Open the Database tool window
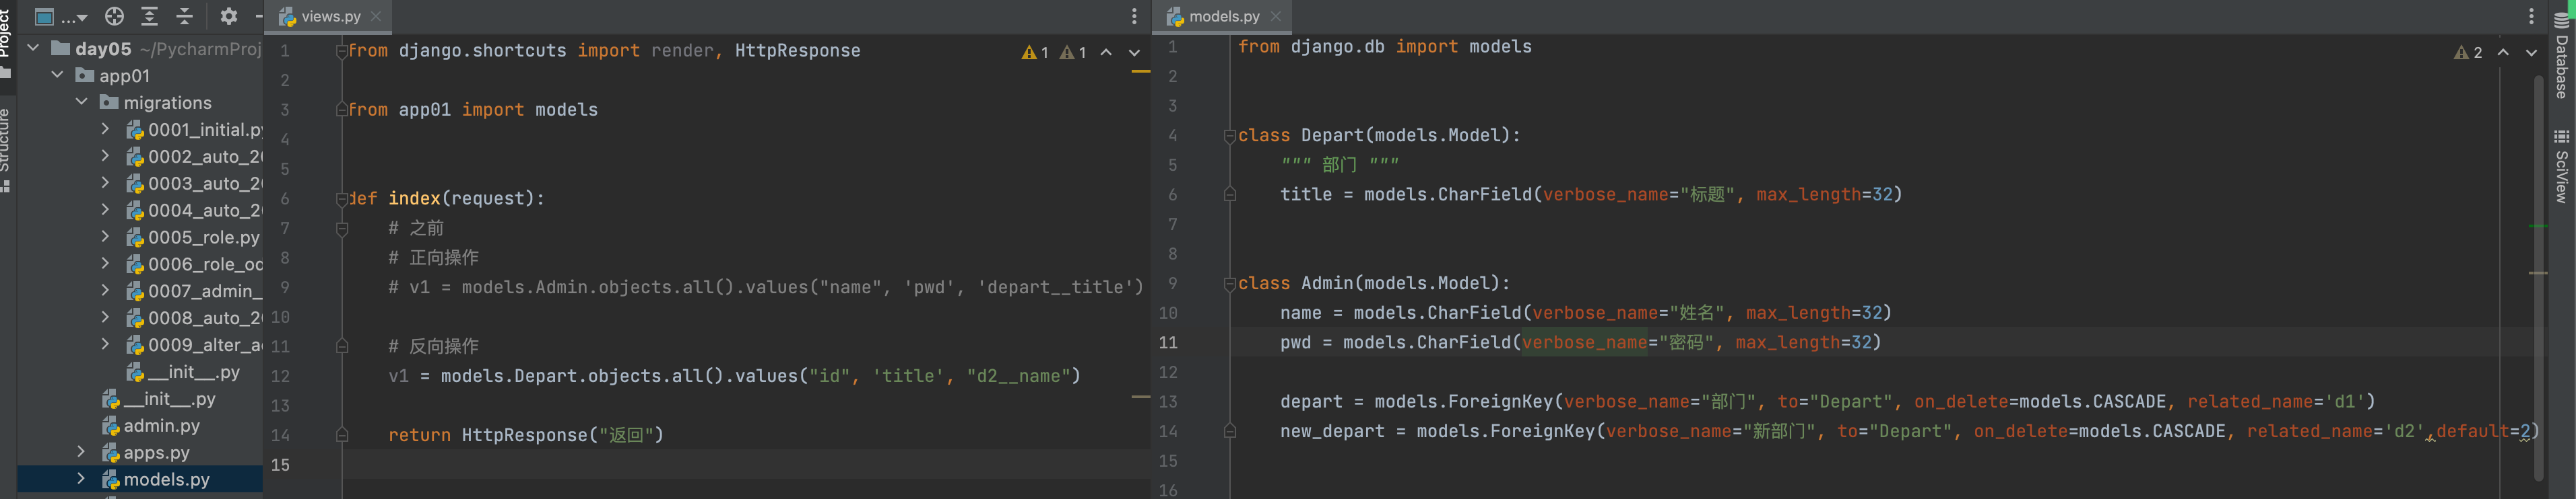Screen dimensions: 2576x499 point(2561,56)
